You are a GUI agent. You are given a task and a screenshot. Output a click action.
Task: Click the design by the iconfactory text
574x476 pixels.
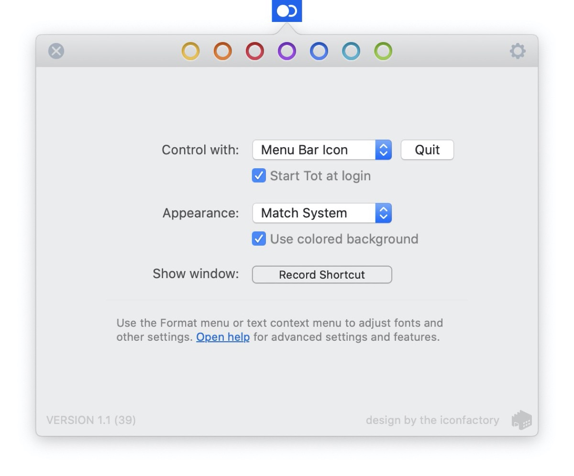coord(432,420)
